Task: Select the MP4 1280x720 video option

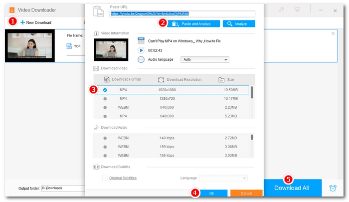Action: pyautogui.click(x=105, y=99)
